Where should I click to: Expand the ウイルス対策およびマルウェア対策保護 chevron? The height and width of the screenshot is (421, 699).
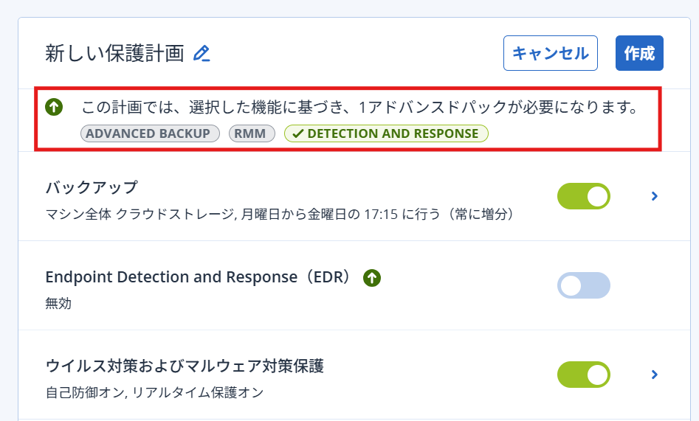(x=654, y=375)
